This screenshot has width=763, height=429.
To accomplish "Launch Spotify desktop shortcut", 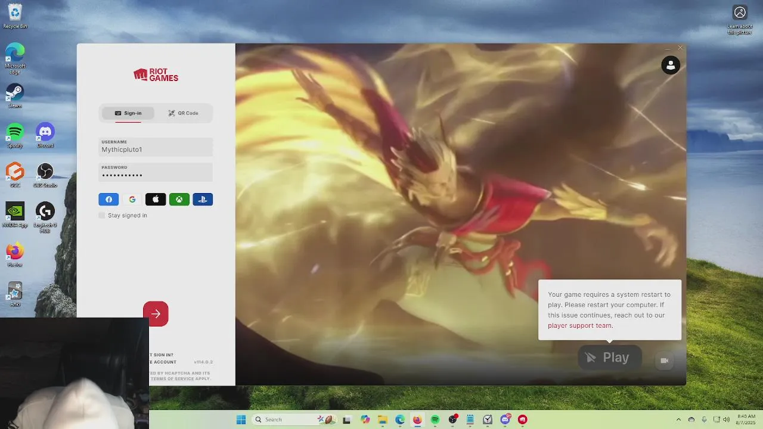I will (15, 135).
